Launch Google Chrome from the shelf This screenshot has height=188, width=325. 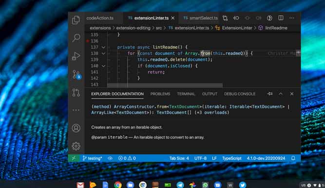[118, 185]
